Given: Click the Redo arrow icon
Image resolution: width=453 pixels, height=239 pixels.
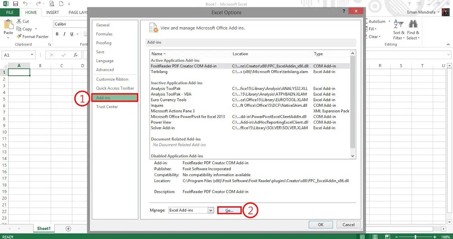Looking at the screenshot, I should 38,3.
